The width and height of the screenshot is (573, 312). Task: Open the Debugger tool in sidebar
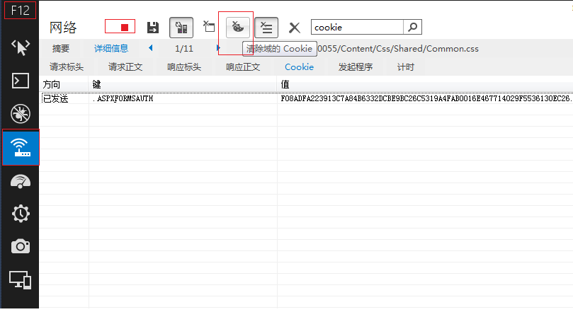21,113
